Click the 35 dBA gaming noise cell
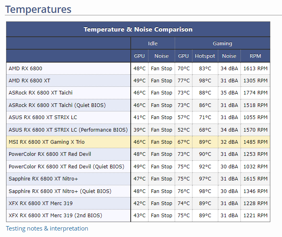The width and height of the screenshot is (282, 237). 229,92
